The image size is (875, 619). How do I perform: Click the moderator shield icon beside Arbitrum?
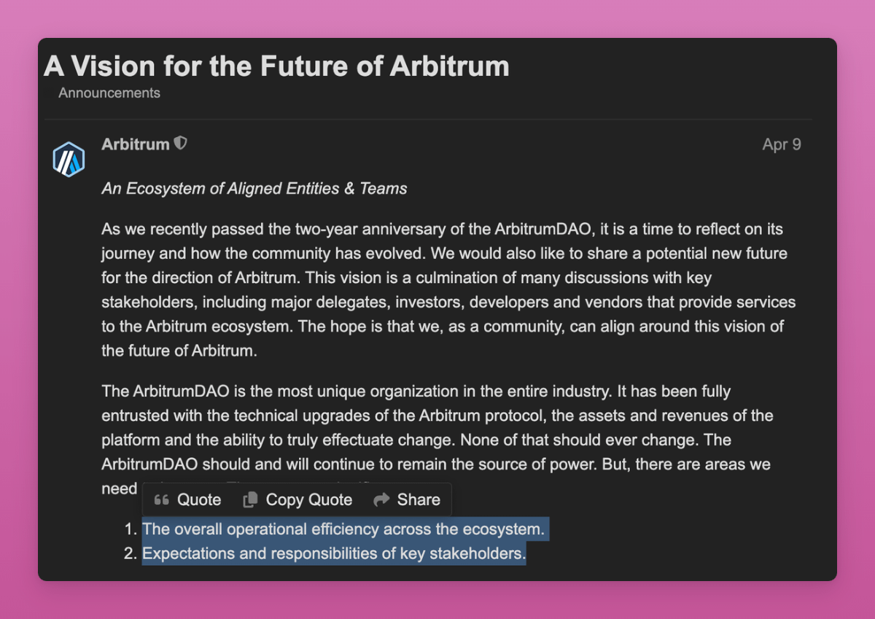pyautogui.click(x=180, y=144)
